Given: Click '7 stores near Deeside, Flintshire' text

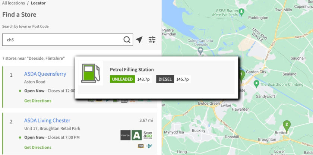Looking at the screenshot, I should click(34, 58).
